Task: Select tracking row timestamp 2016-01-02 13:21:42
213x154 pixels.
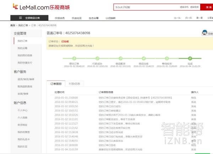Action: (x=66, y=128)
